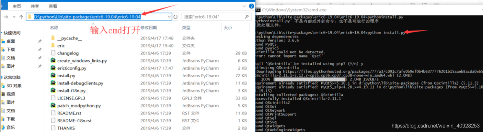
Task: Sort files by 修改日期 column
Action: 149,28
